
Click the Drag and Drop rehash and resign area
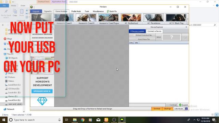click(x=92, y=109)
